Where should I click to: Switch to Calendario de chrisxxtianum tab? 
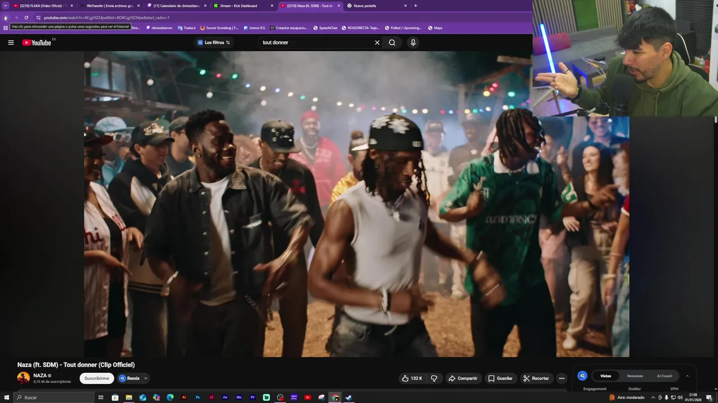pos(176,6)
